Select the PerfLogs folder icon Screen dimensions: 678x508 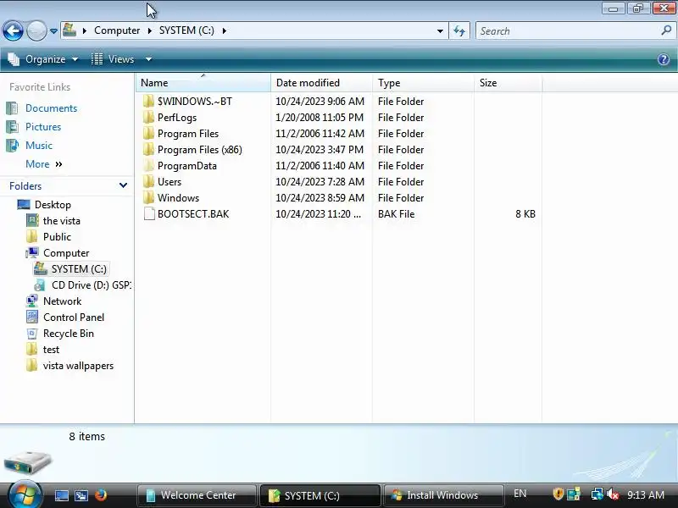pyautogui.click(x=148, y=117)
